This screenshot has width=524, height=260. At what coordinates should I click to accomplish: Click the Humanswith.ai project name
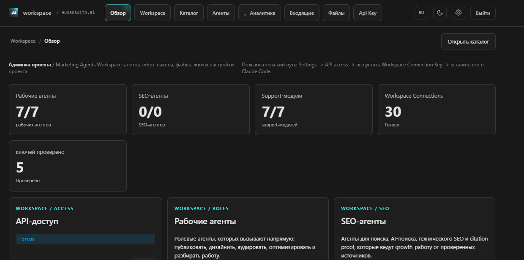[x=78, y=13]
